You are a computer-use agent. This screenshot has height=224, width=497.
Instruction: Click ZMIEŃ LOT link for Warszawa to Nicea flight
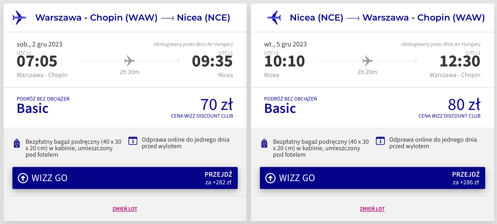[x=125, y=209]
